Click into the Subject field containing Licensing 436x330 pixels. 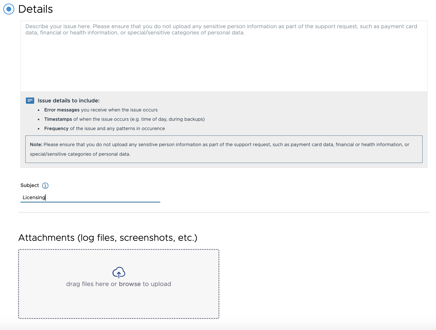[90, 198]
